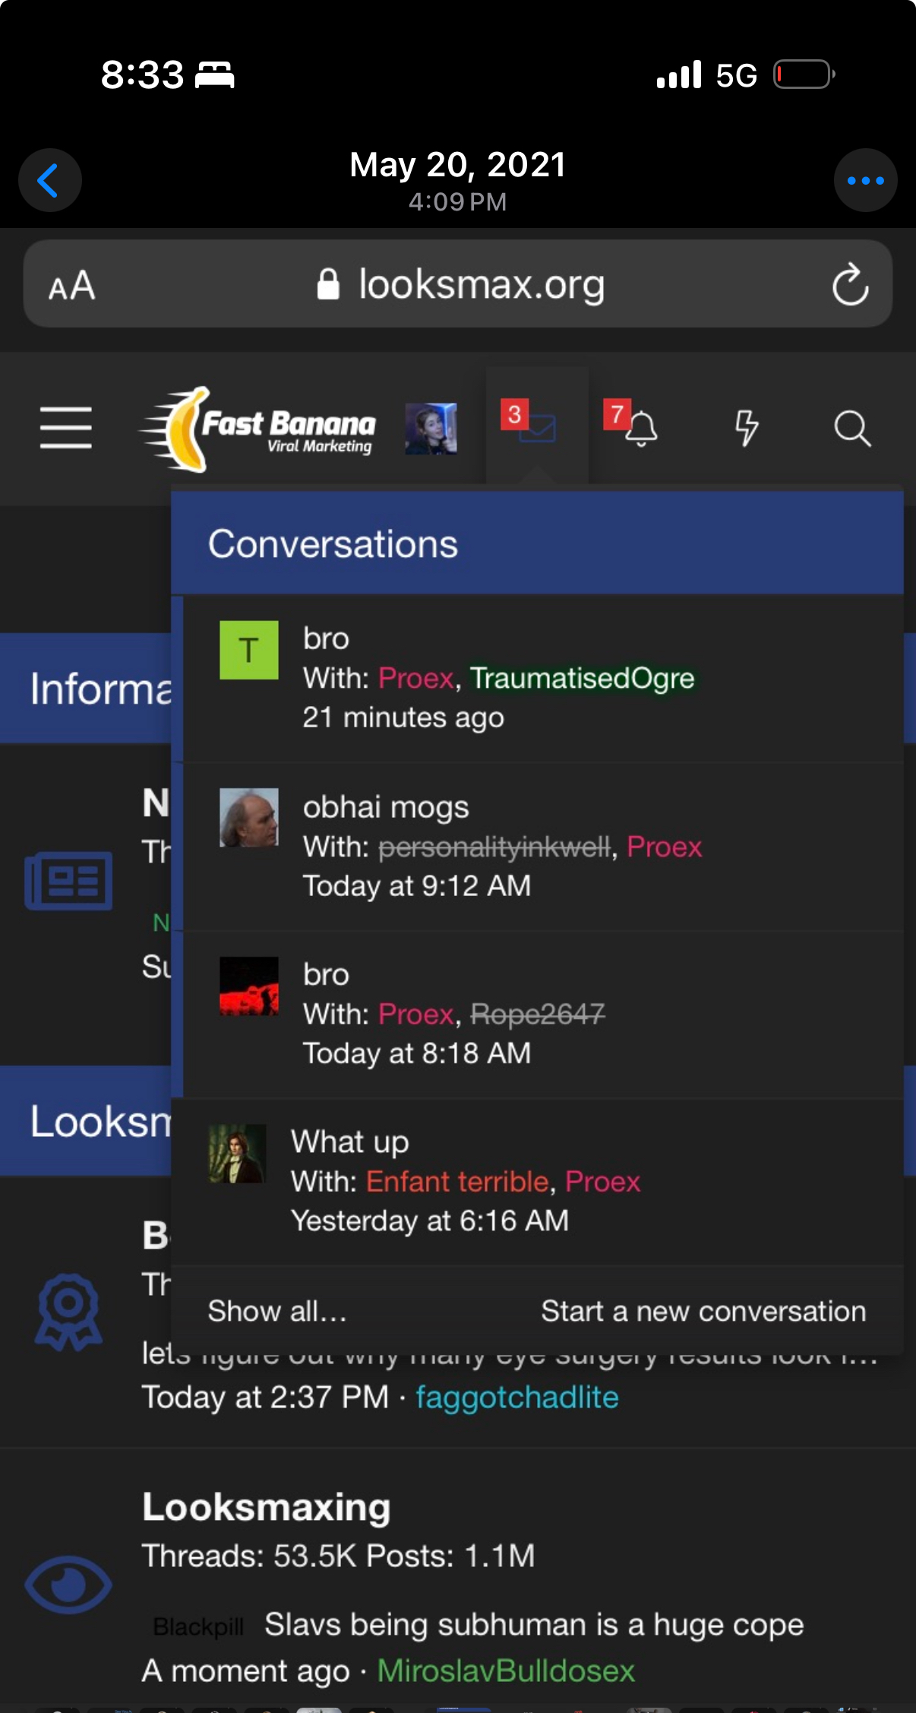This screenshot has height=1713, width=916.
Task: Tap the AA reader text size button
Action: pos(72,286)
